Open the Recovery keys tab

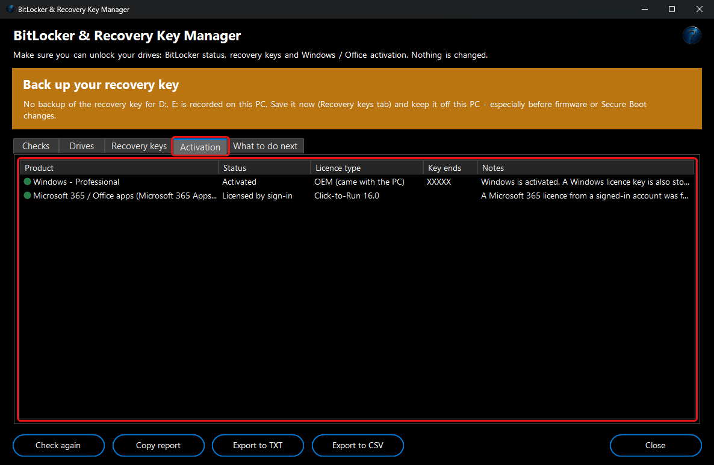[139, 146]
